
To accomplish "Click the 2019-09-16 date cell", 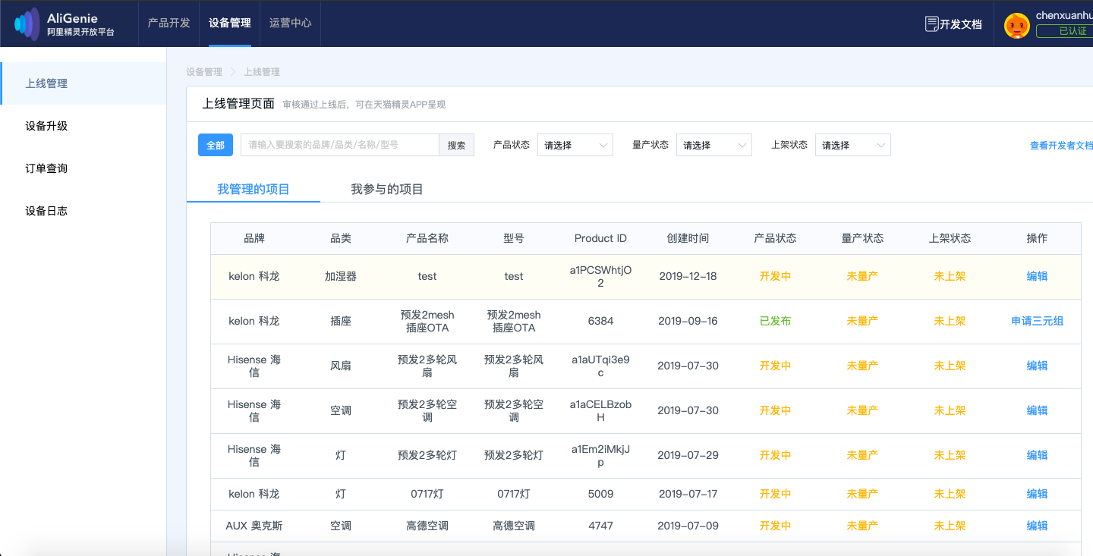I will coord(688,321).
